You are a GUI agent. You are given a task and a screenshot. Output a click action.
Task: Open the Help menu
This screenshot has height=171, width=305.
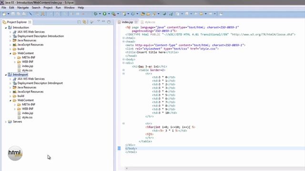(81, 8)
